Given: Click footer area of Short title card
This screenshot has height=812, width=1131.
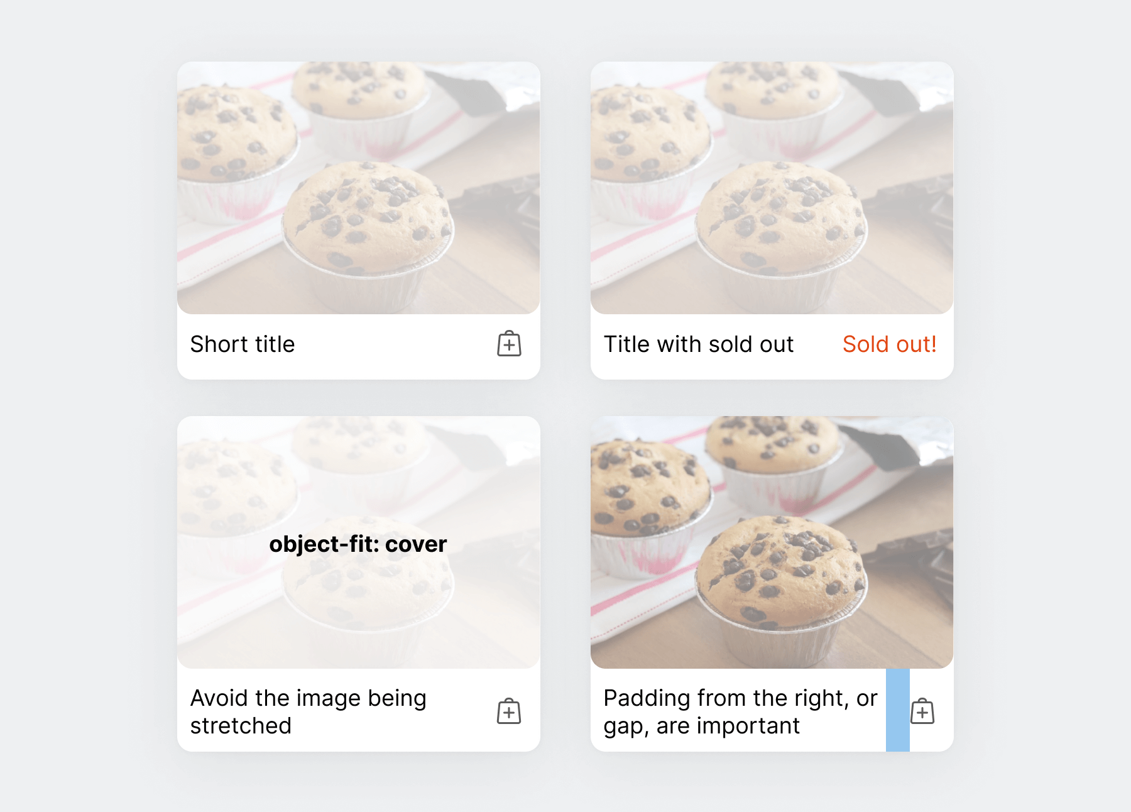Looking at the screenshot, I should (x=359, y=346).
